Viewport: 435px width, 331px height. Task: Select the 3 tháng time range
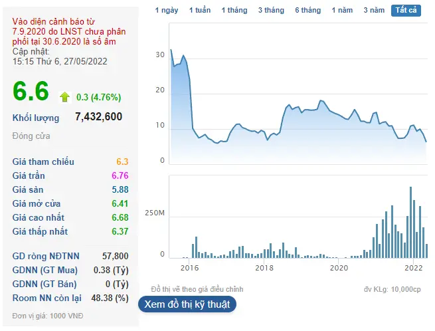pyautogui.click(x=271, y=11)
